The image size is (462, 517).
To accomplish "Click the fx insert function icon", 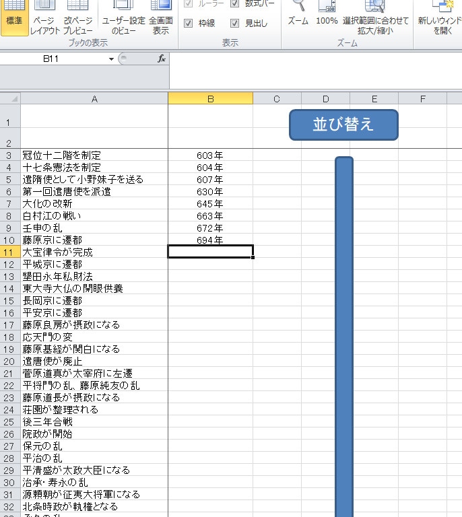I will [x=161, y=59].
